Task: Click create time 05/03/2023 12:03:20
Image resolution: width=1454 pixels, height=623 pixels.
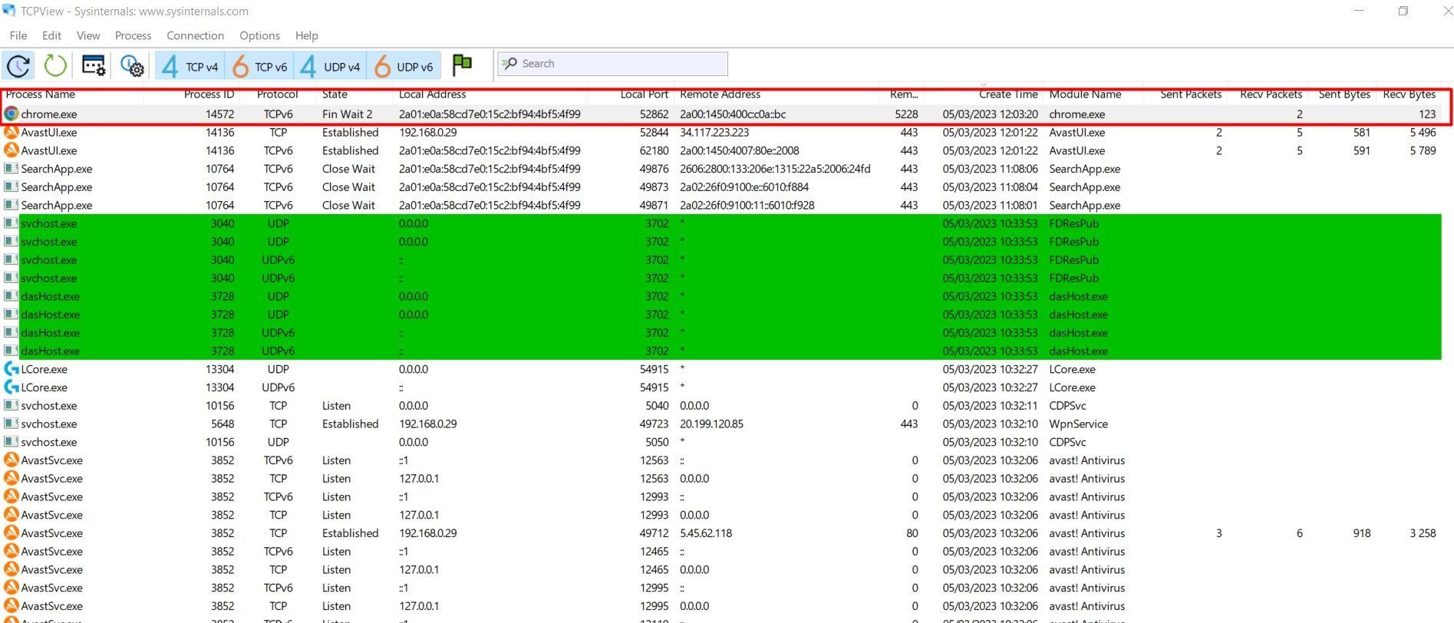Action: [x=990, y=114]
